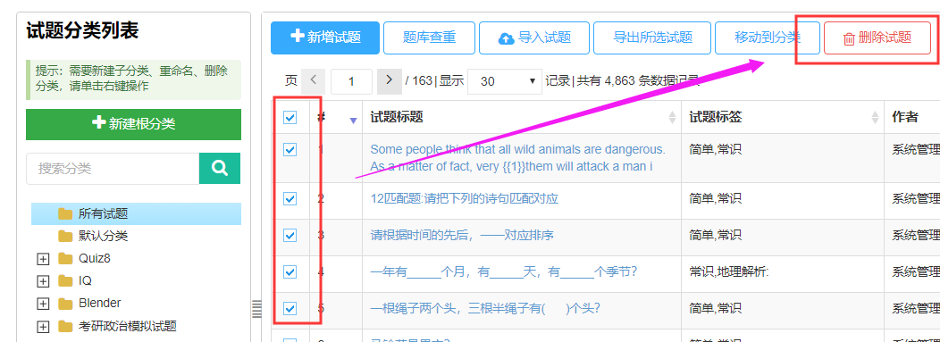
Task: Open the 12匹配题 question title link
Action: pos(465,198)
